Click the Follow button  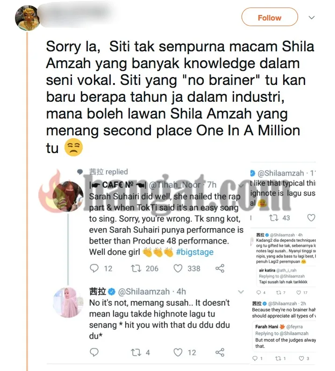(x=269, y=18)
